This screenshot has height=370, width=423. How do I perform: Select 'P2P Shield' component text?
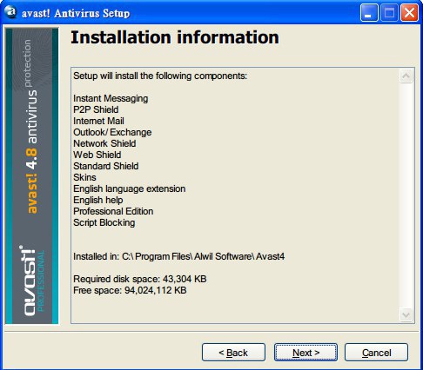[x=96, y=109]
